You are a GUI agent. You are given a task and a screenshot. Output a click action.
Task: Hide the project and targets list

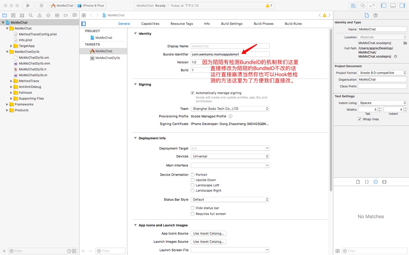(x=83, y=24)
